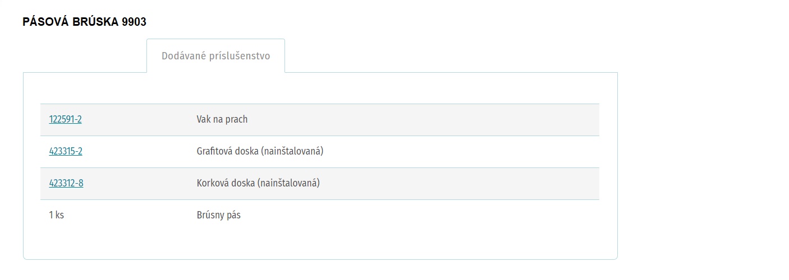The image size is (789, 280).
Task: Follow the 423315-2 part link
Action: pos(66,151)
